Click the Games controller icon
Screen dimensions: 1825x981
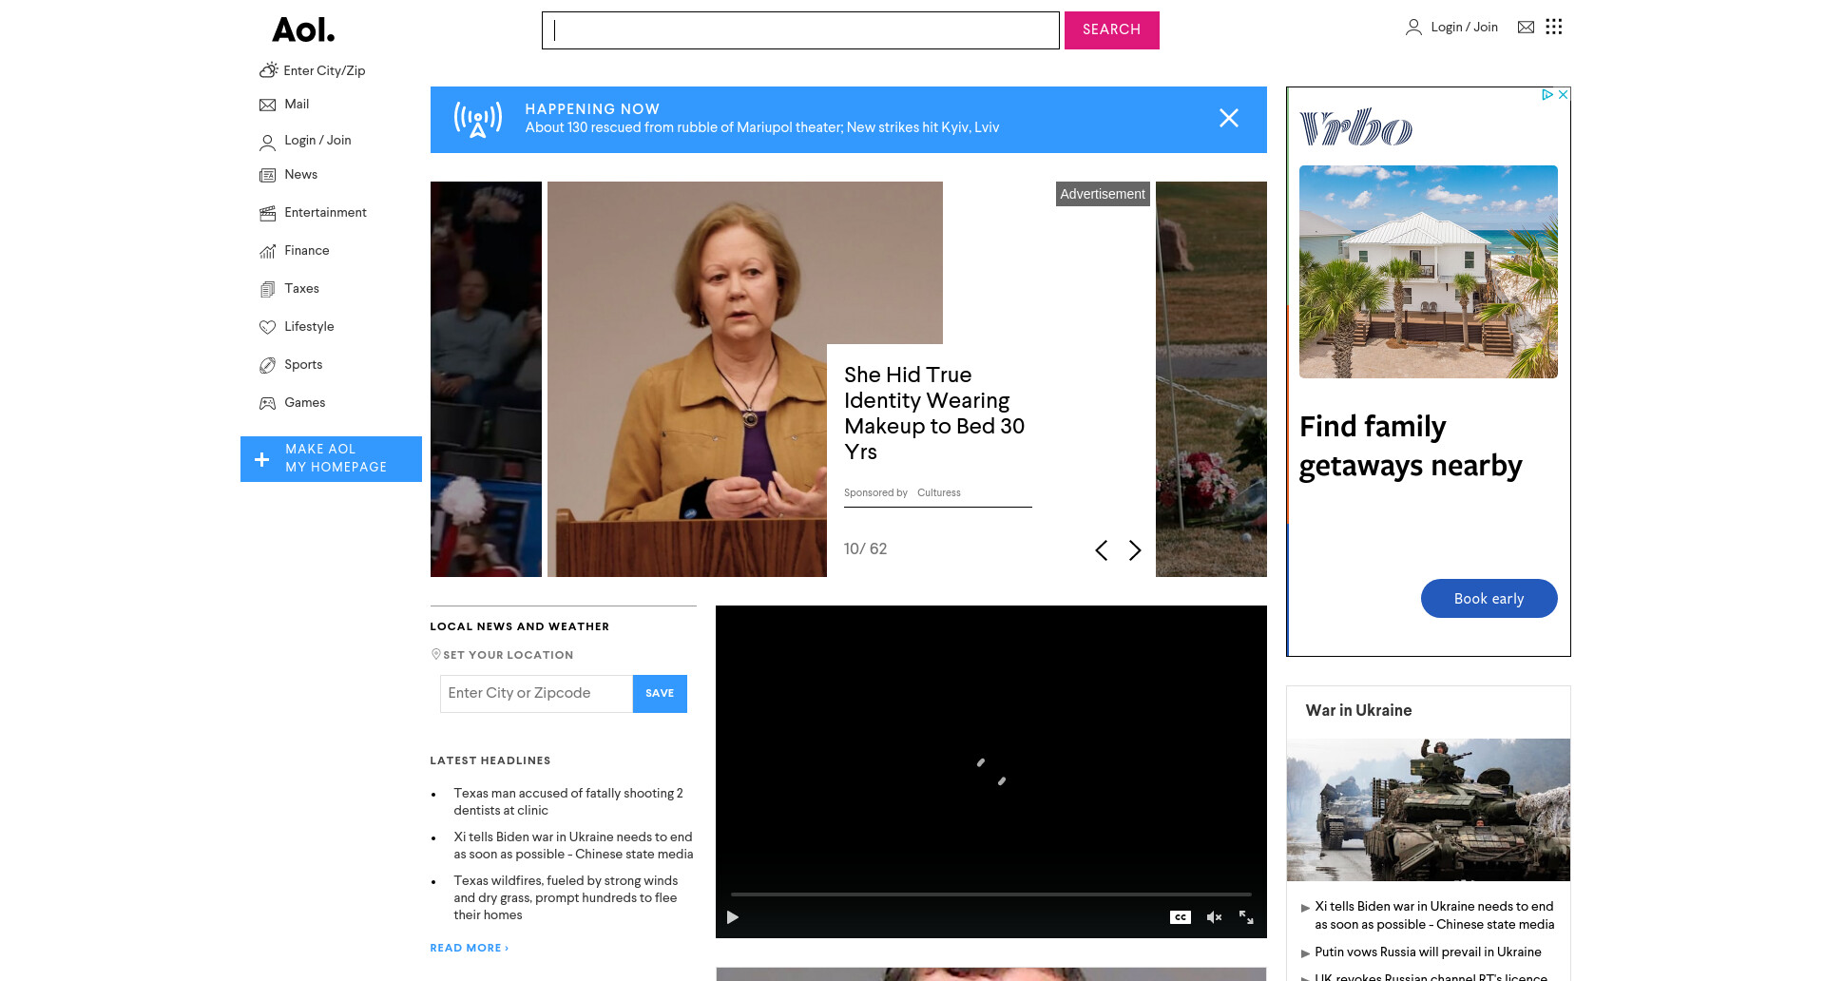tap(268, 403)
